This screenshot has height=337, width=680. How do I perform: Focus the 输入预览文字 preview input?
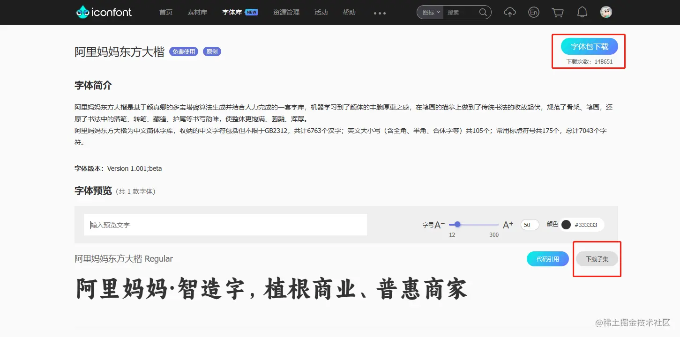click(225, 225)
